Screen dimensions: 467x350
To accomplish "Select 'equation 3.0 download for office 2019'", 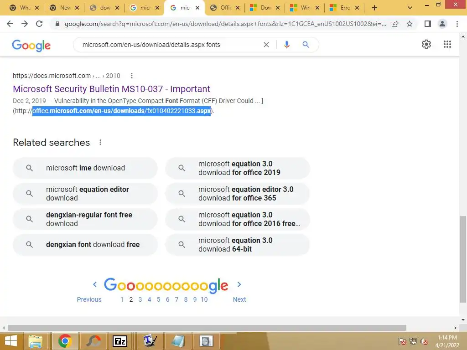I will (237, 168).
